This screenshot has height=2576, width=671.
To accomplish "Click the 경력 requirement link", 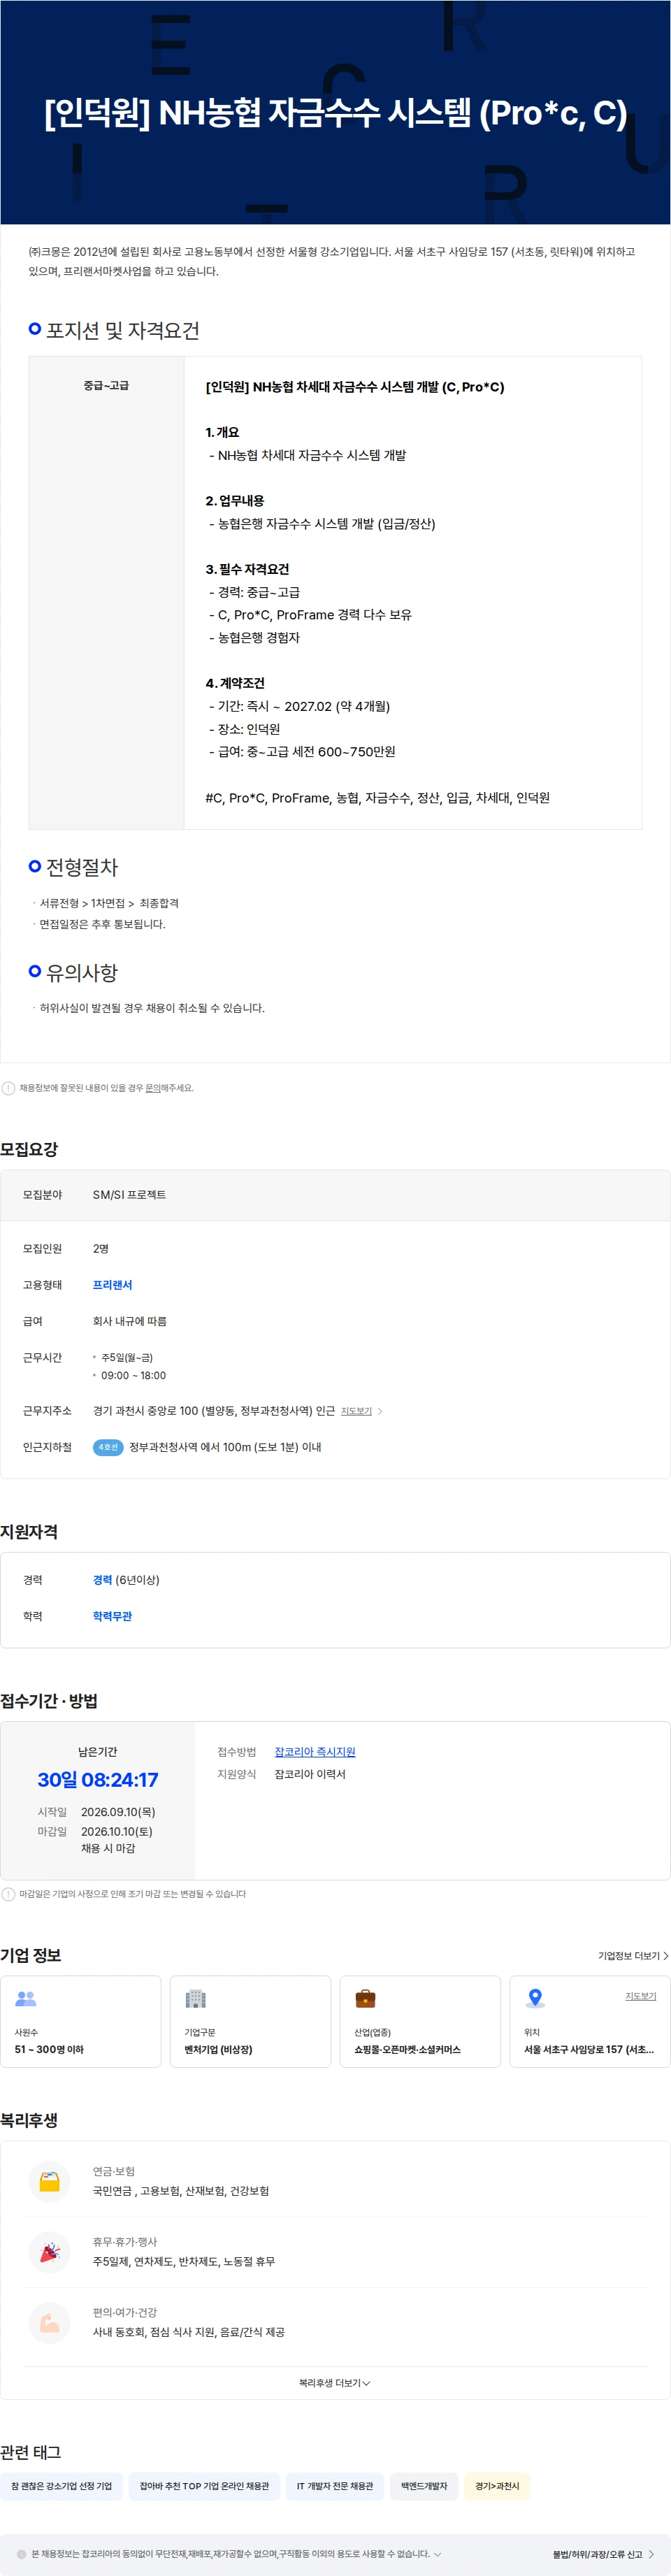I will (102, 1580).
